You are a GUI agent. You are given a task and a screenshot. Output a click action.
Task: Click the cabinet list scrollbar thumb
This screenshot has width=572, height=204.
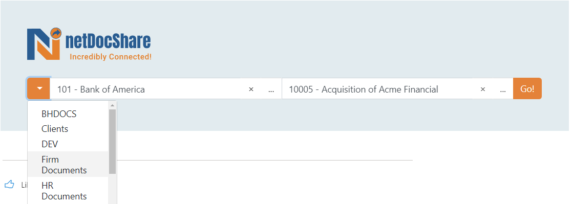(x=112, y=141)
